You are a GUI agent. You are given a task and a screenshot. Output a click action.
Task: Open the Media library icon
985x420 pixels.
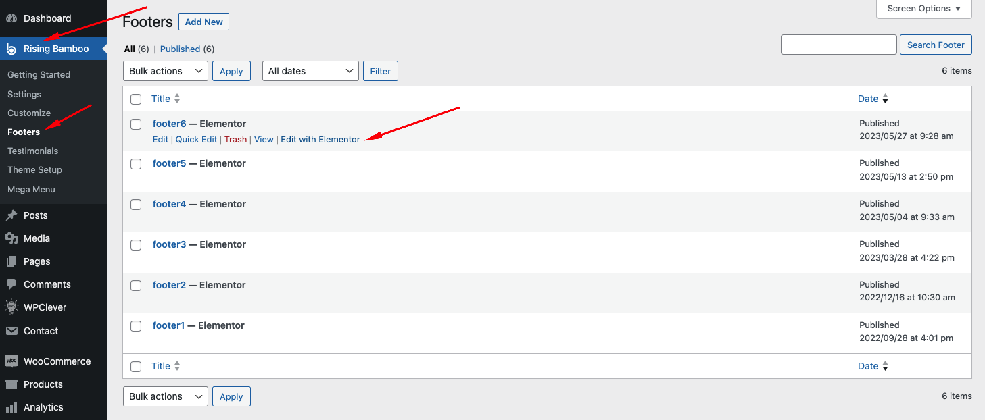pyautogui.click(x=11, y=238)
